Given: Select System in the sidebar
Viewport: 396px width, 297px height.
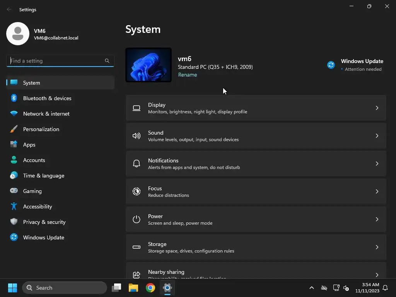Looking at the screenshot, I should pos(60,83).
